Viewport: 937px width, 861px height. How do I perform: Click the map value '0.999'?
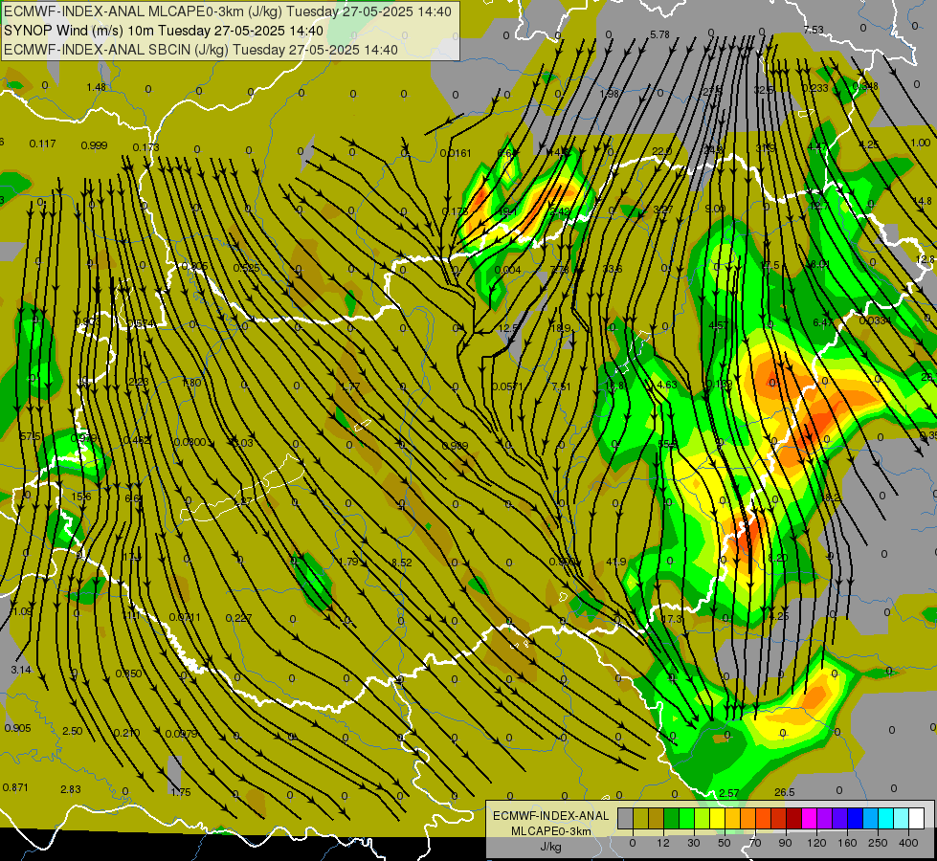[94, 146]
